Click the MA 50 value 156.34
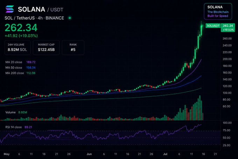 (x=31, y=67)
